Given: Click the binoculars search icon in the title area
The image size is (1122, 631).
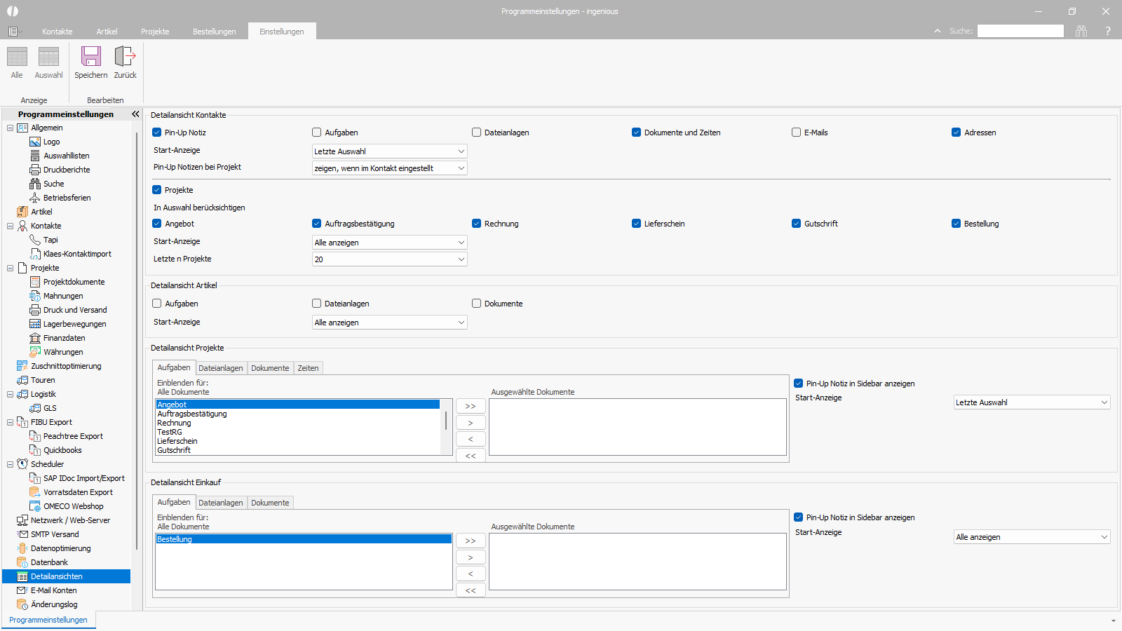Looking at the screenshot, I should coord(1081,31).
